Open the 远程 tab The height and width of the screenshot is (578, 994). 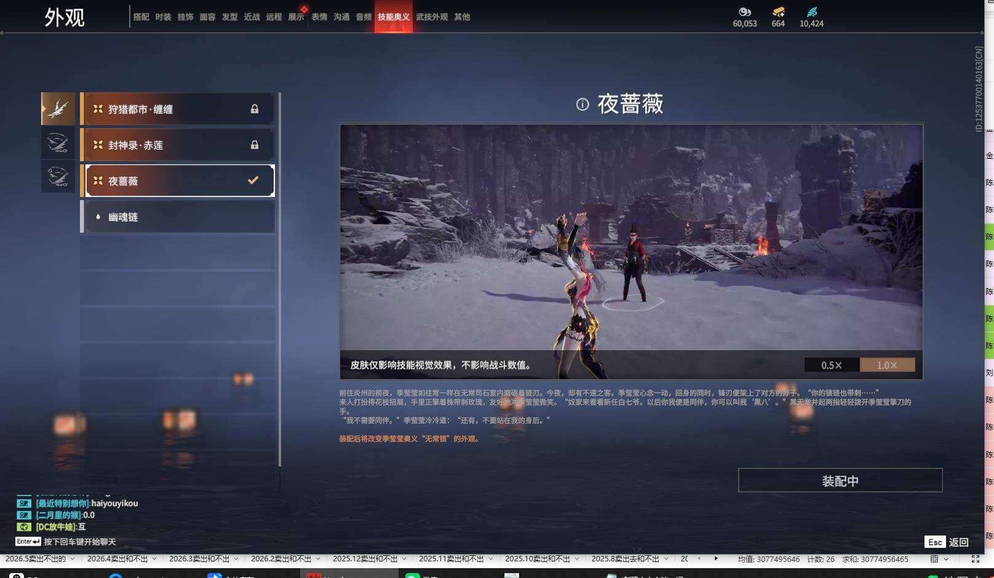coord(274,17)
